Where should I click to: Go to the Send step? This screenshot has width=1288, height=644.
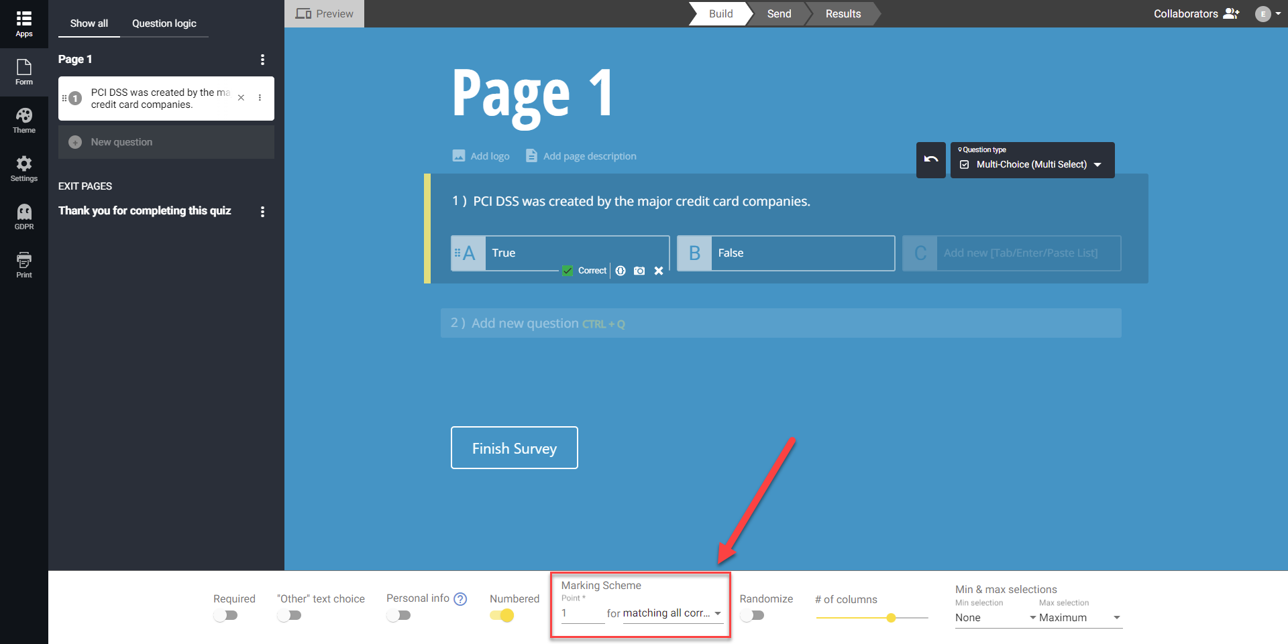click(x=779, y=13)
